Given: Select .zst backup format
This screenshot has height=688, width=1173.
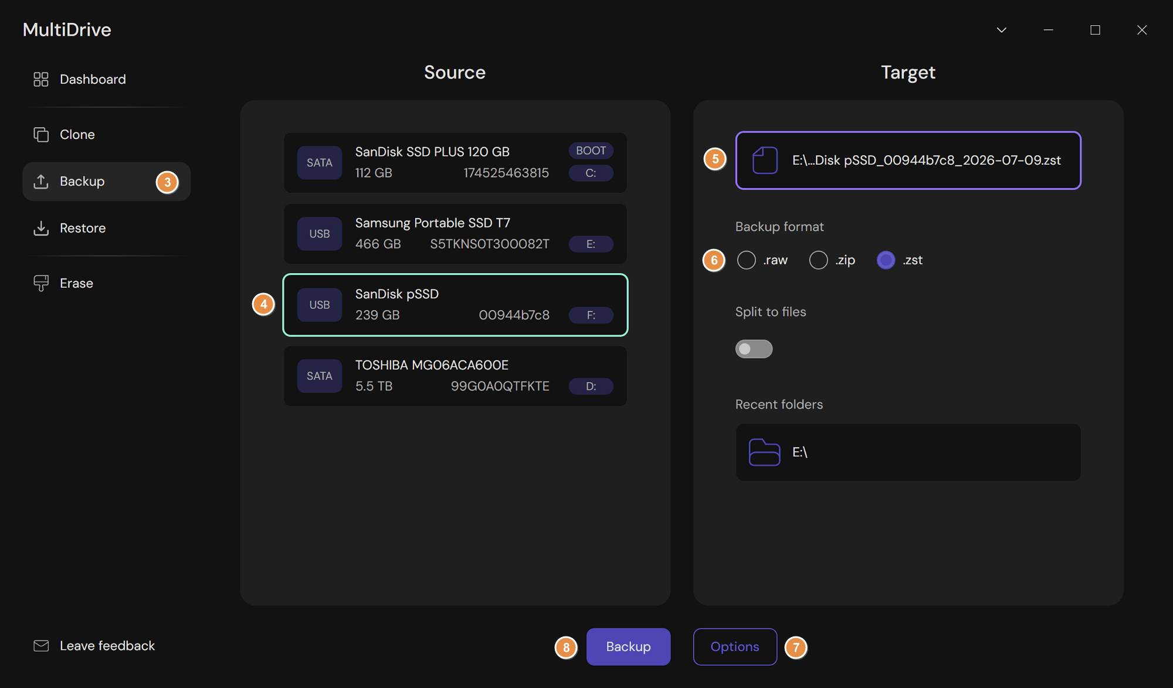Looking at the screenshot, I should [x=886, y=260].
